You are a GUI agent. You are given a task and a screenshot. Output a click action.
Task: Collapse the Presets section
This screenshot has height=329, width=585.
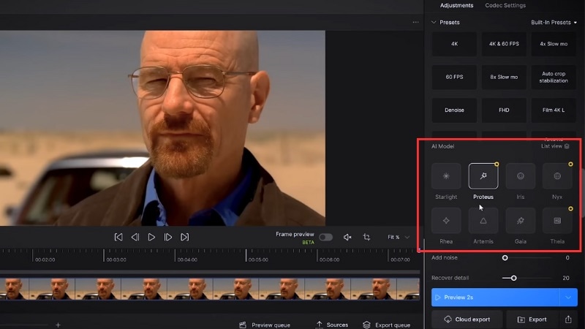434,23
